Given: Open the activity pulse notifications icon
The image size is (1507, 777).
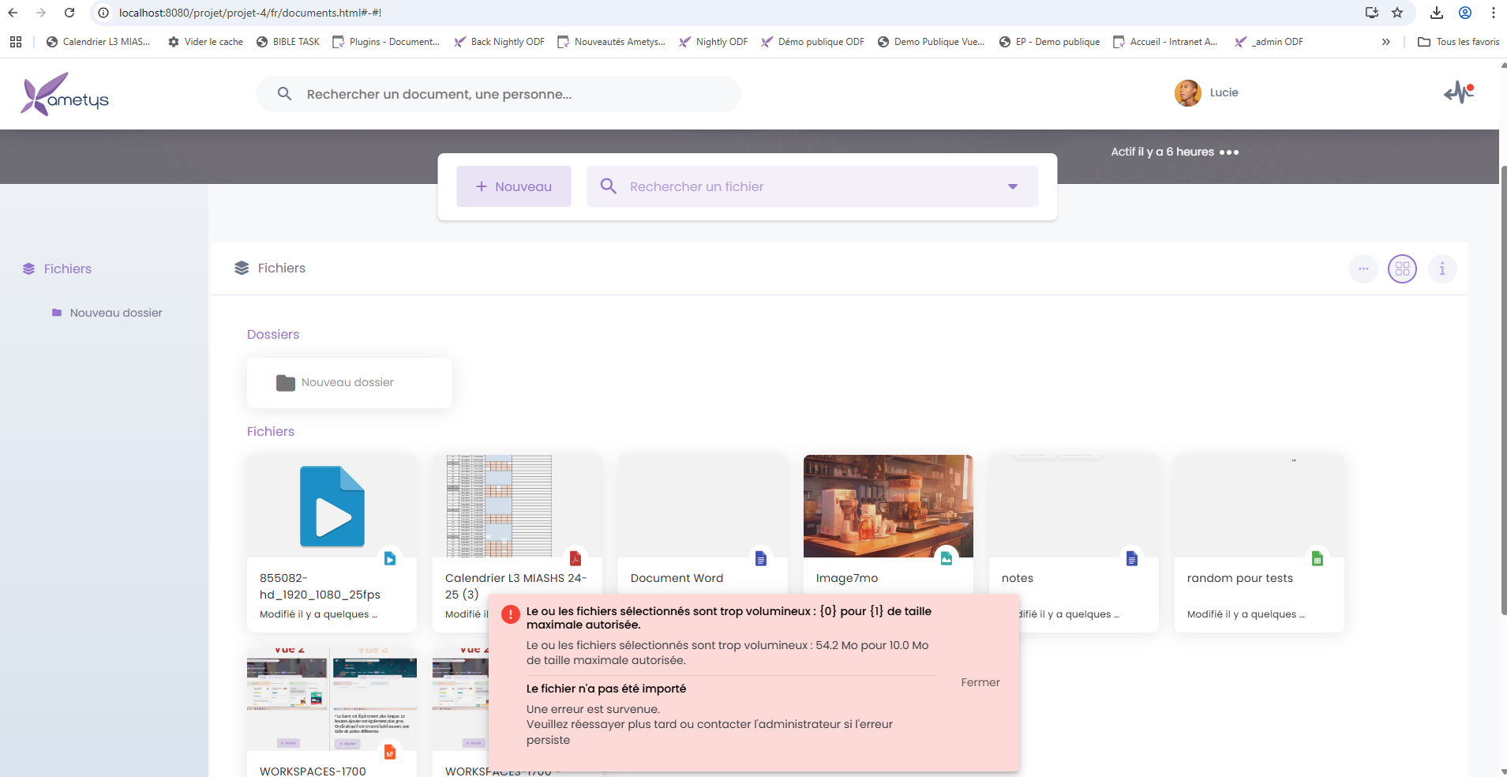Looking at the screenshot, I should pyautogui.click(x=1459, y=92).
